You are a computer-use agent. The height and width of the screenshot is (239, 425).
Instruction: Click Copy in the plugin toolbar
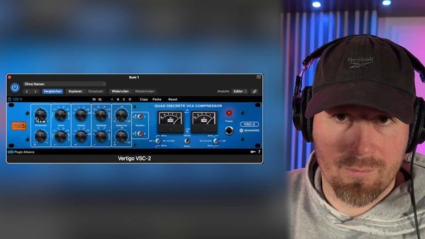click(x=143, y=100)
